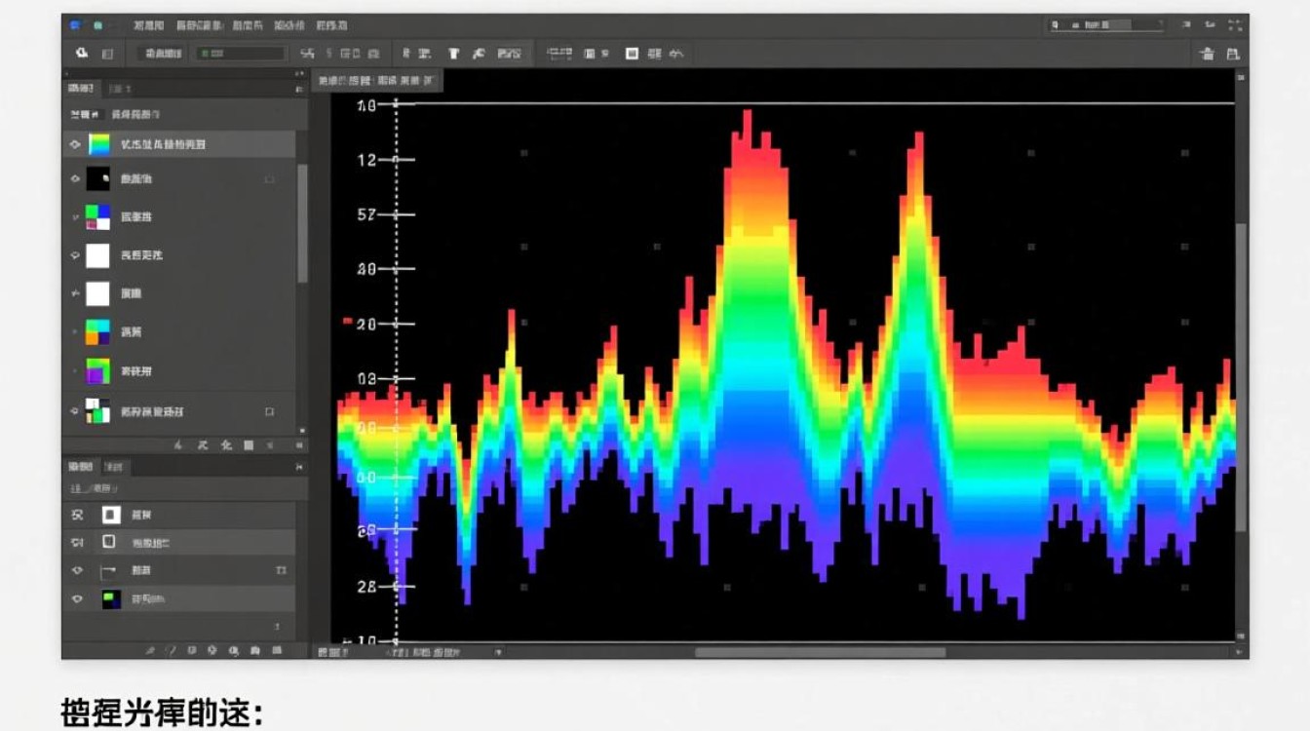Screen dimensions: 1310x731
Task: Select the T-shaped text tool icon in toolbar
Action: [453, 54]
